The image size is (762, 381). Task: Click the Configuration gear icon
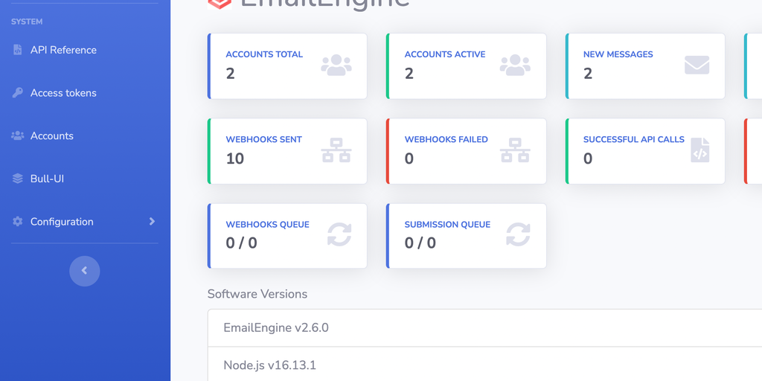tap(18, 222)
